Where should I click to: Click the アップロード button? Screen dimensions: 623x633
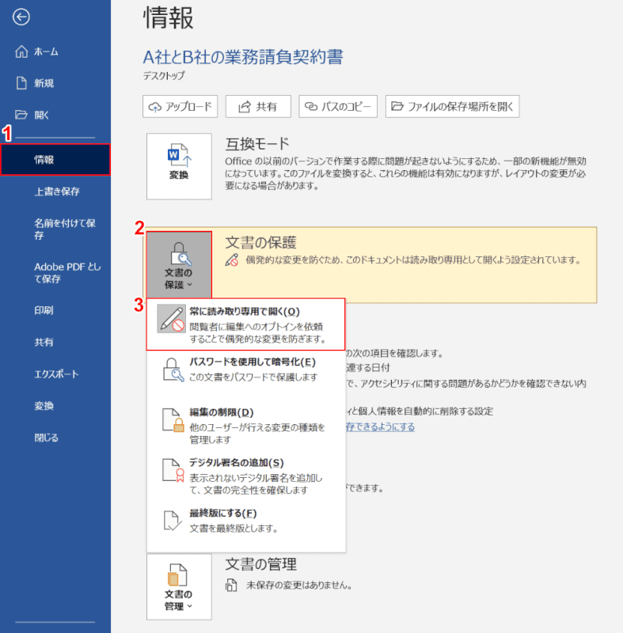(x=180, y=107)
